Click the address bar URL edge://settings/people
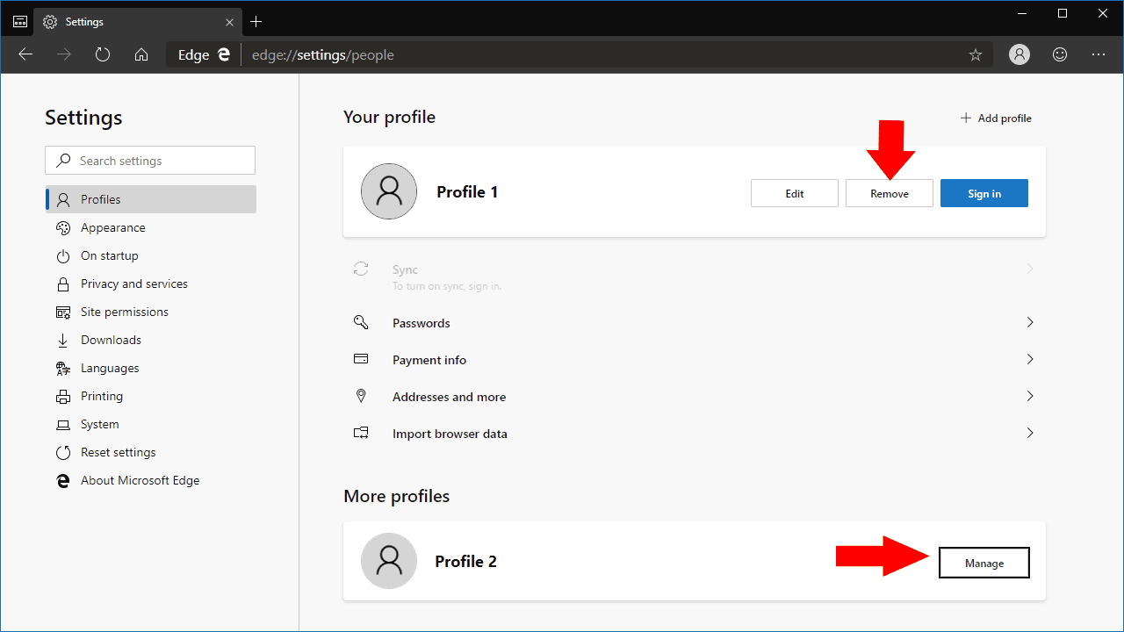This screenshot has width=1124, height=632. 323,54
